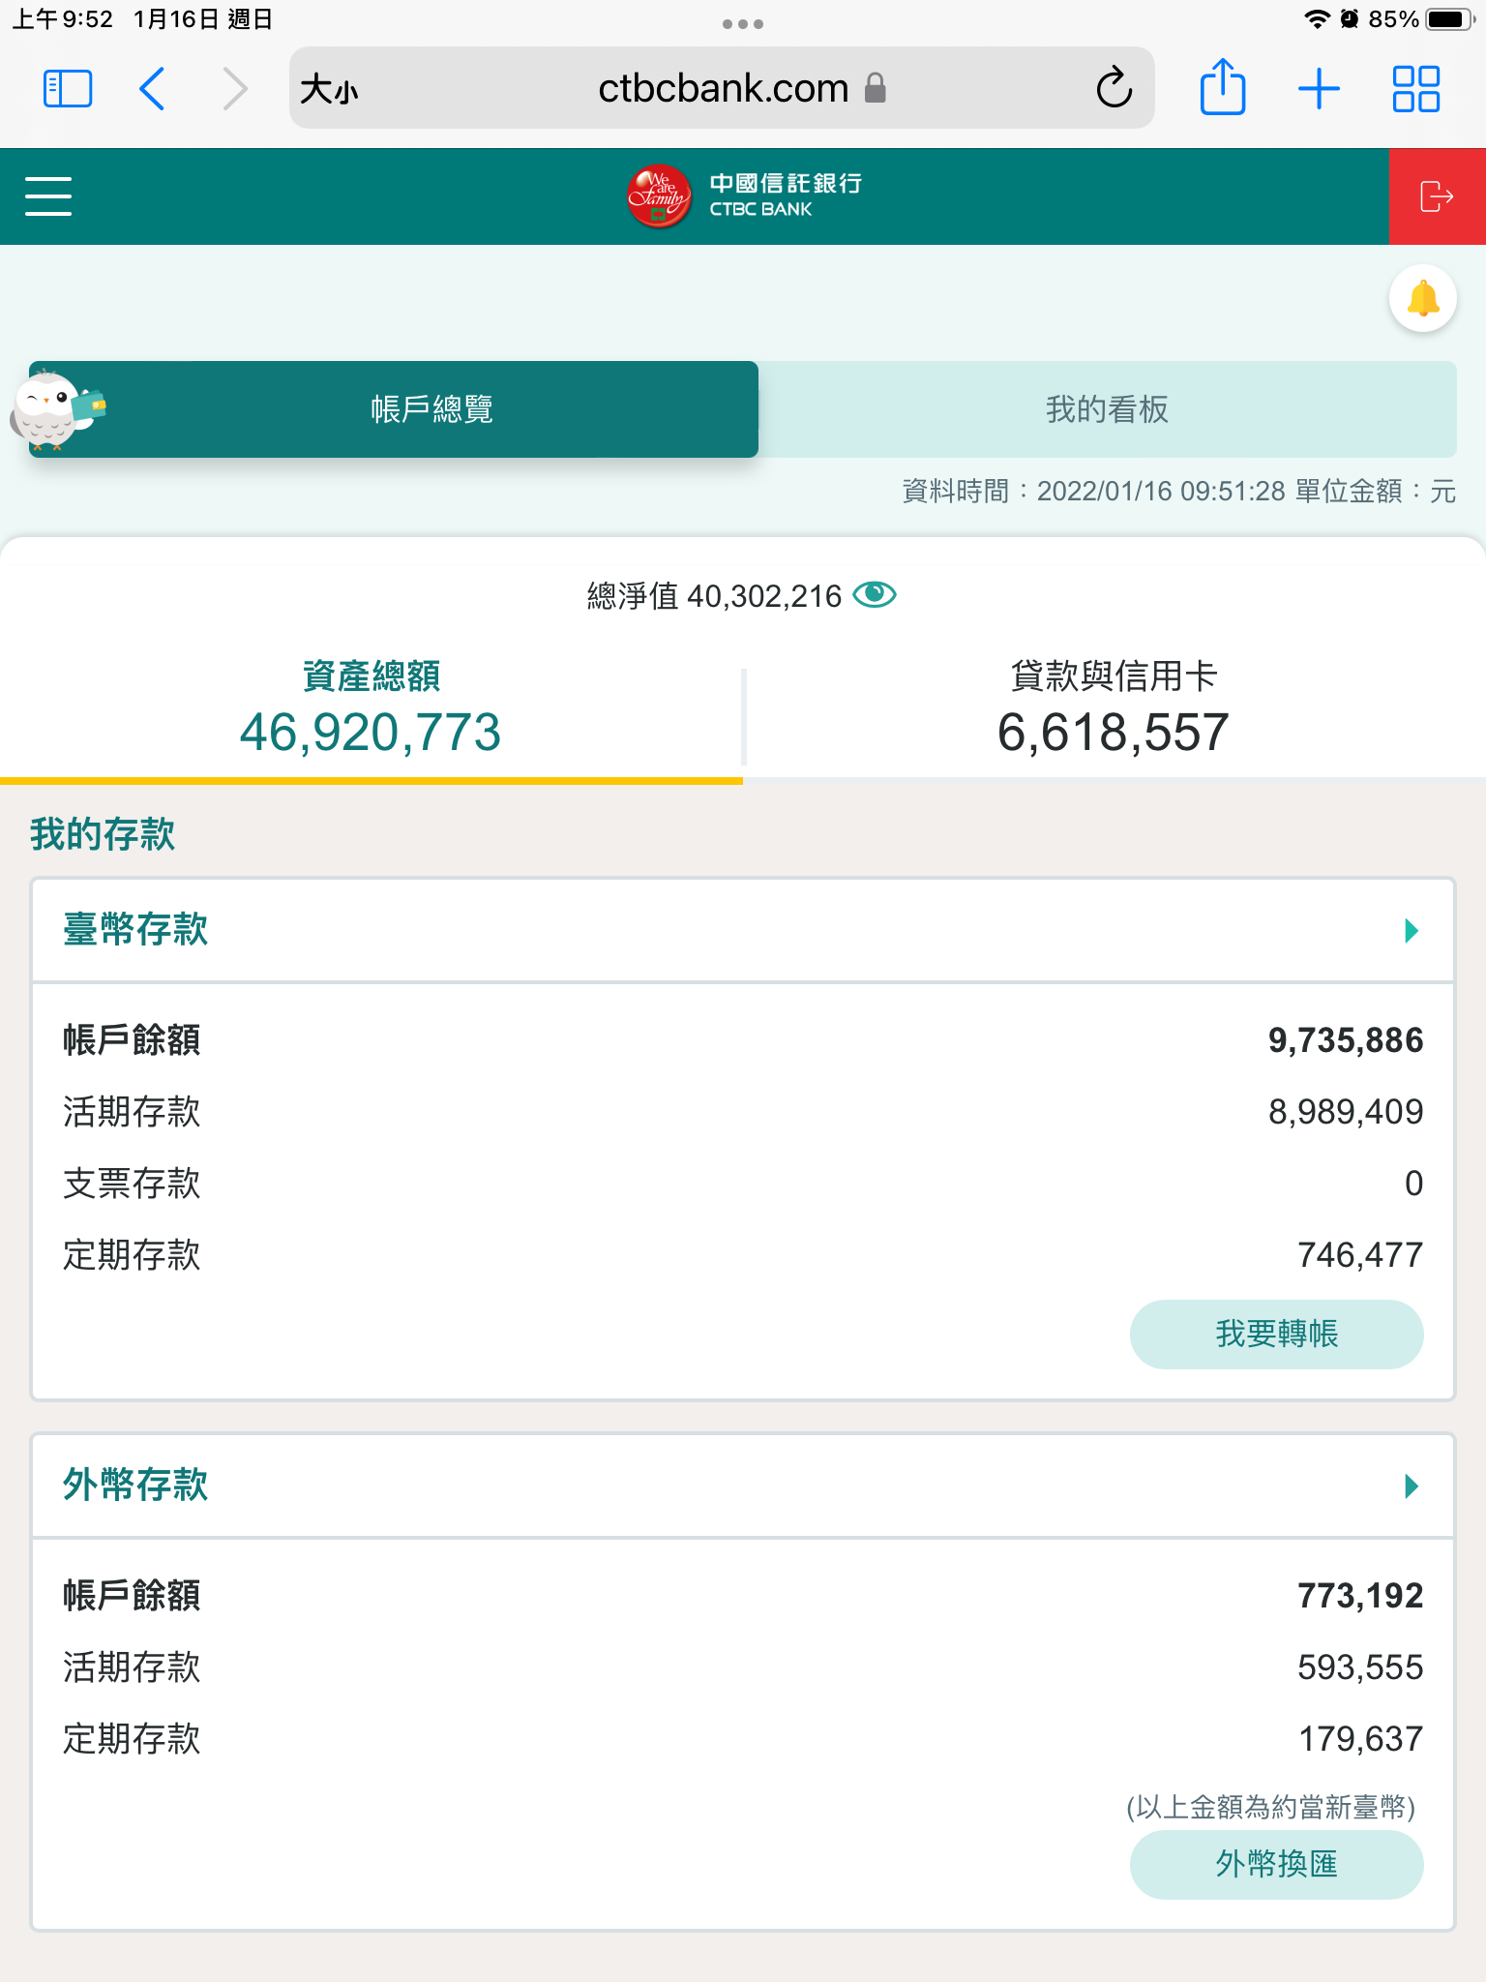Select the 帳戶總覽 tab

pyautogui.click(x=431, y=409)
